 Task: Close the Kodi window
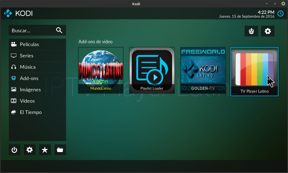pyautogui.click(x=283, y=4)
